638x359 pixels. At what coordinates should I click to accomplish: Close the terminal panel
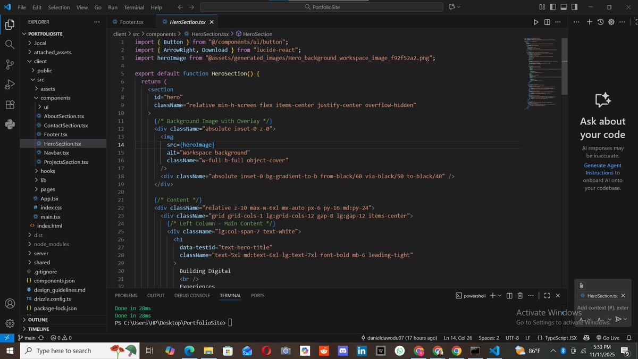pos(558,295)
